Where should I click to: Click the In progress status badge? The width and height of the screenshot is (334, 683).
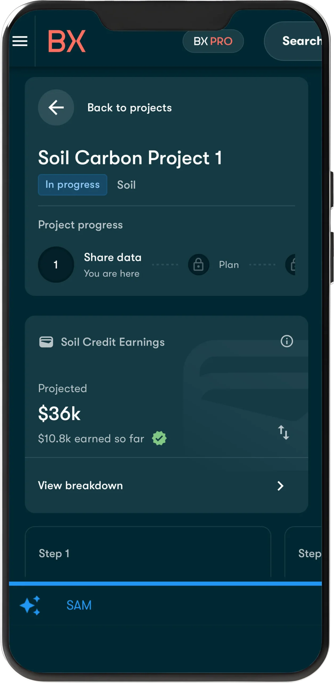[72, 185]
